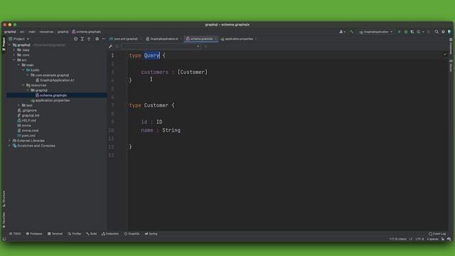Open the Structure tool window on left stripe
455x256 pixels.
[x=4, y=198]
